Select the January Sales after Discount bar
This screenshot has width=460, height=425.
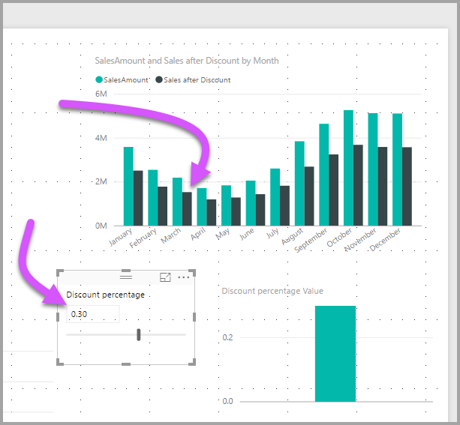[138, 198]
